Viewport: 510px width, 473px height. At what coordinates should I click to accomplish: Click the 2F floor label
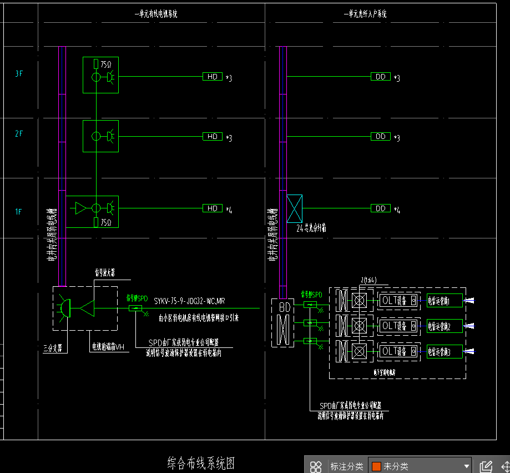[19, 133]
